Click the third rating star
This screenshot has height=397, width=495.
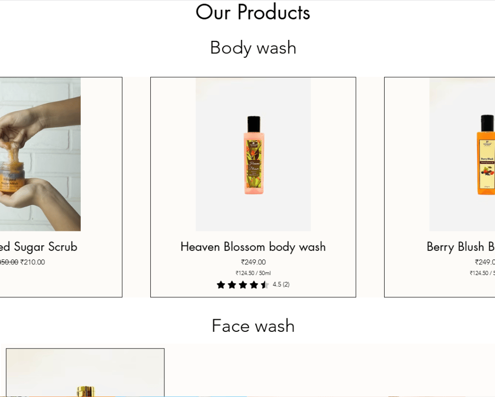click(243, 285)
